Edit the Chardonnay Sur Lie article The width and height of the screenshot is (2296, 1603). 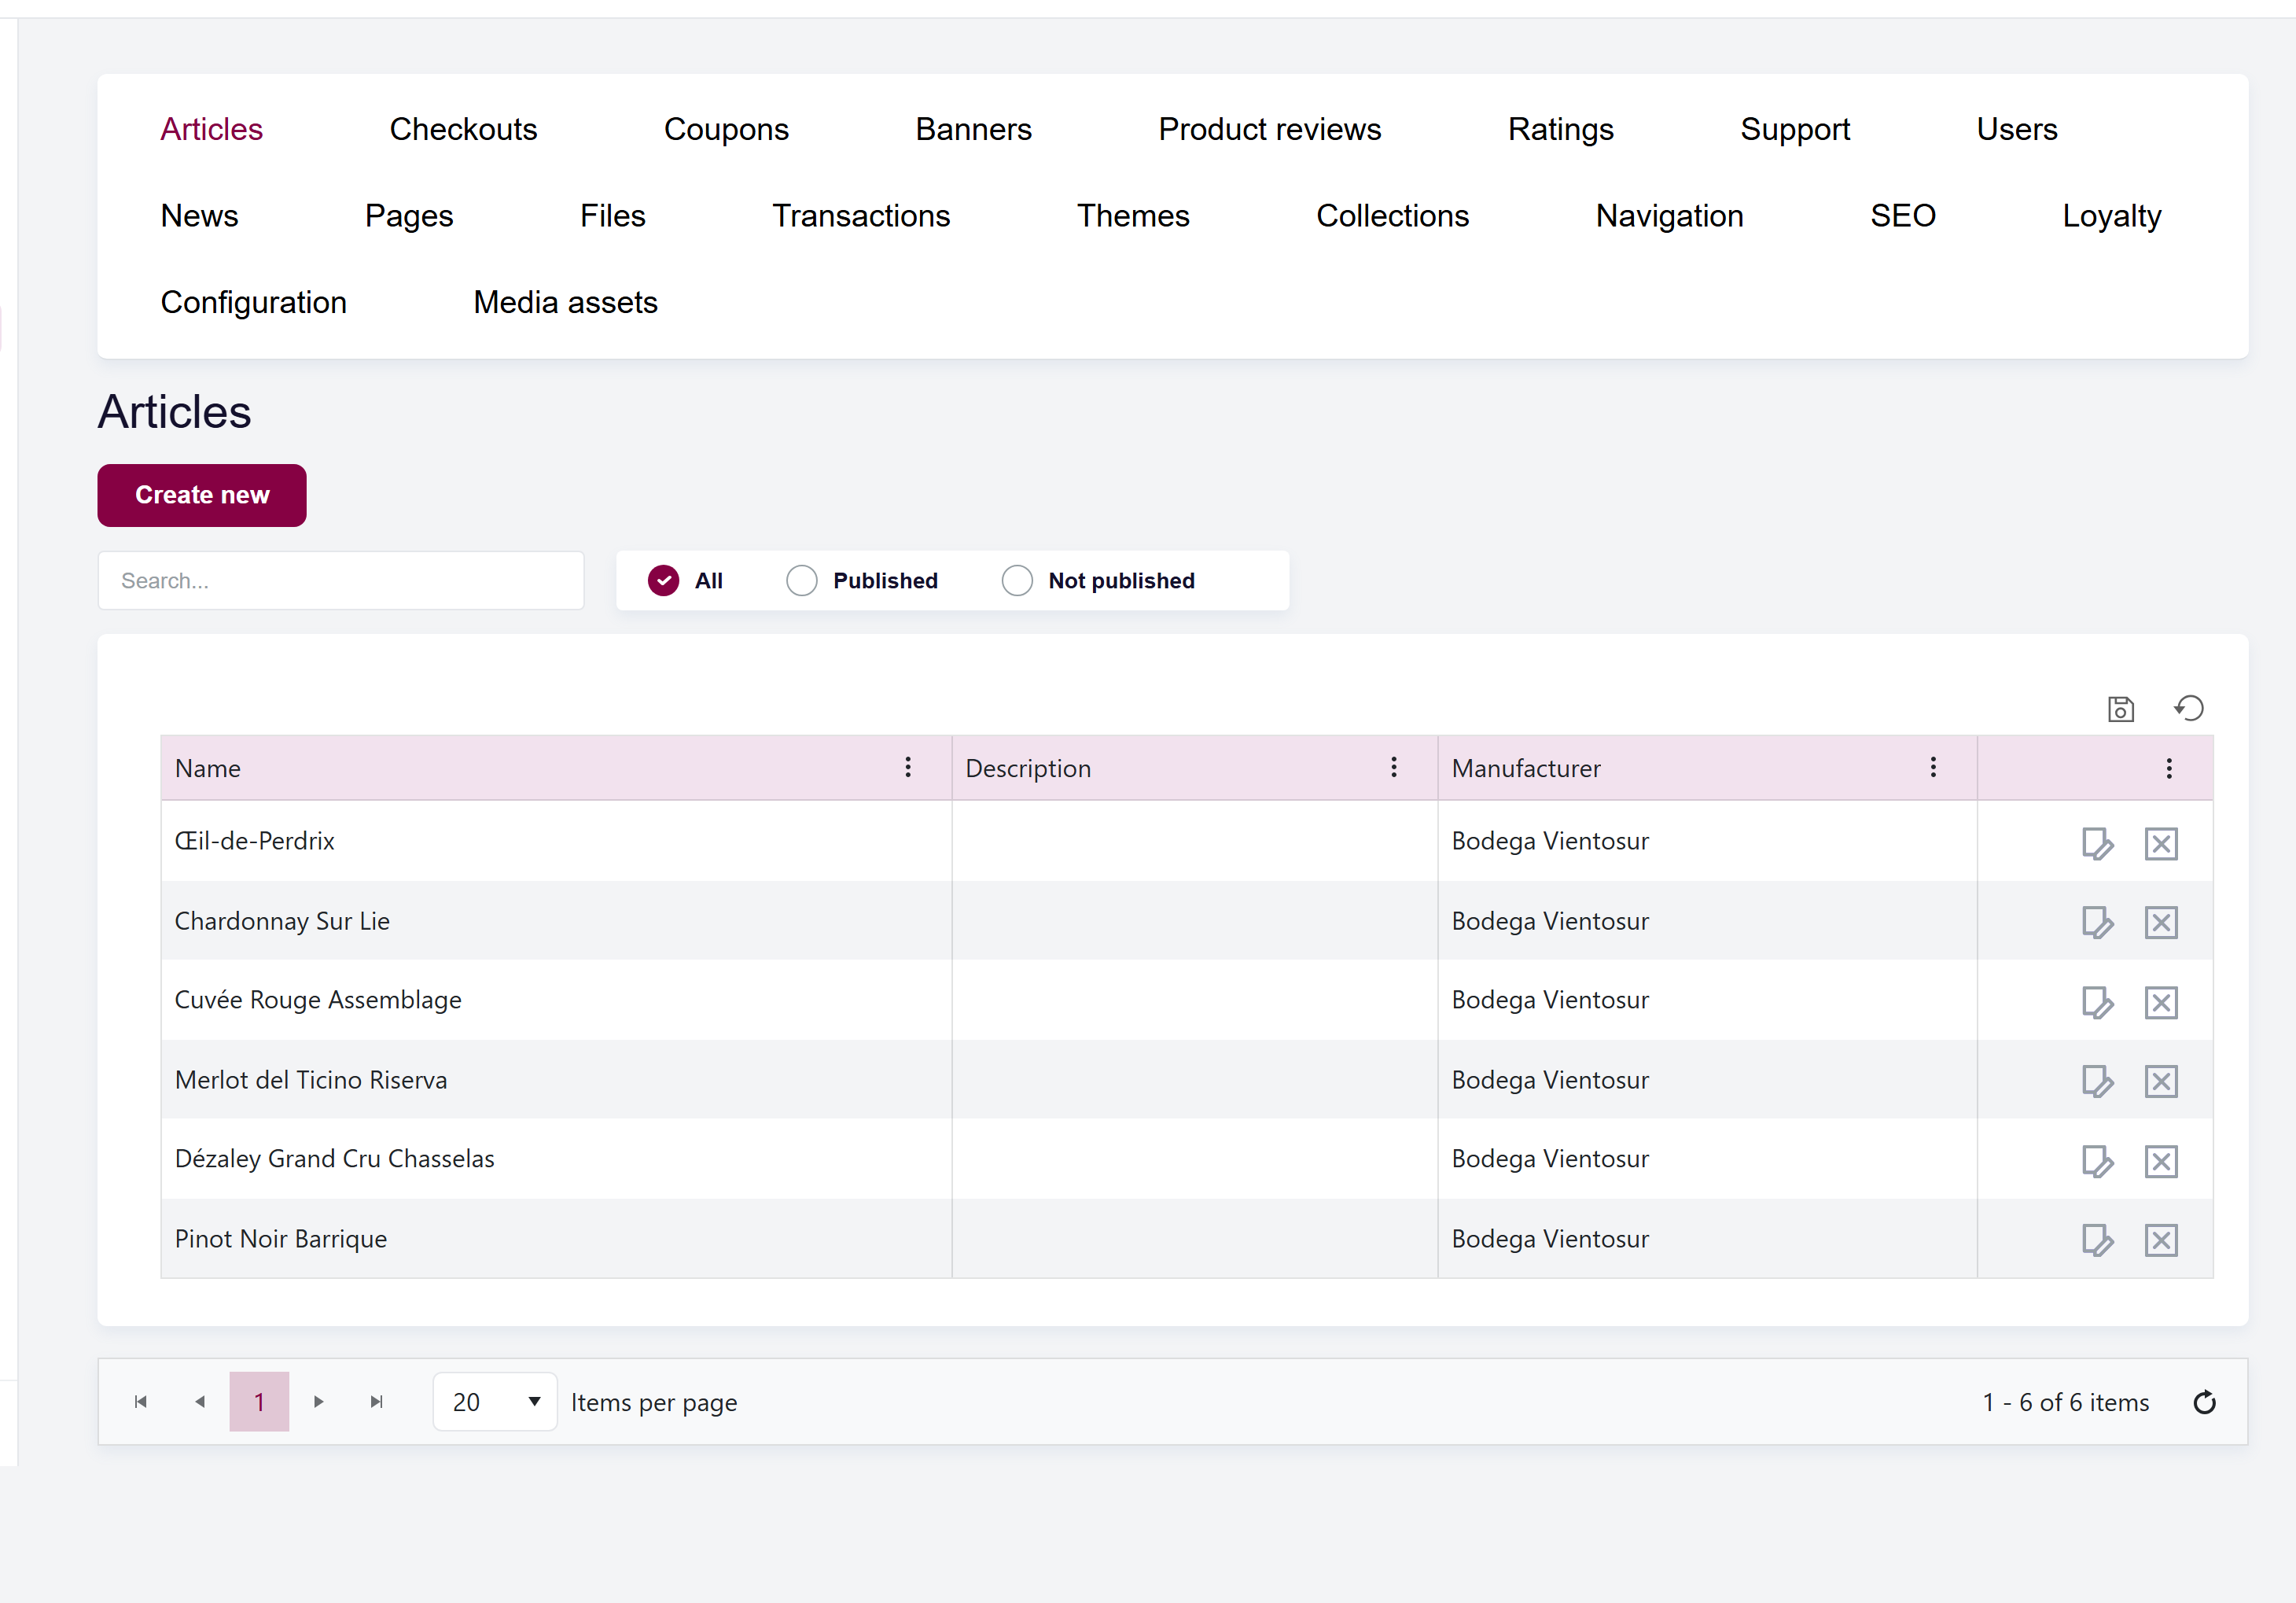[x=2097, y=923]
